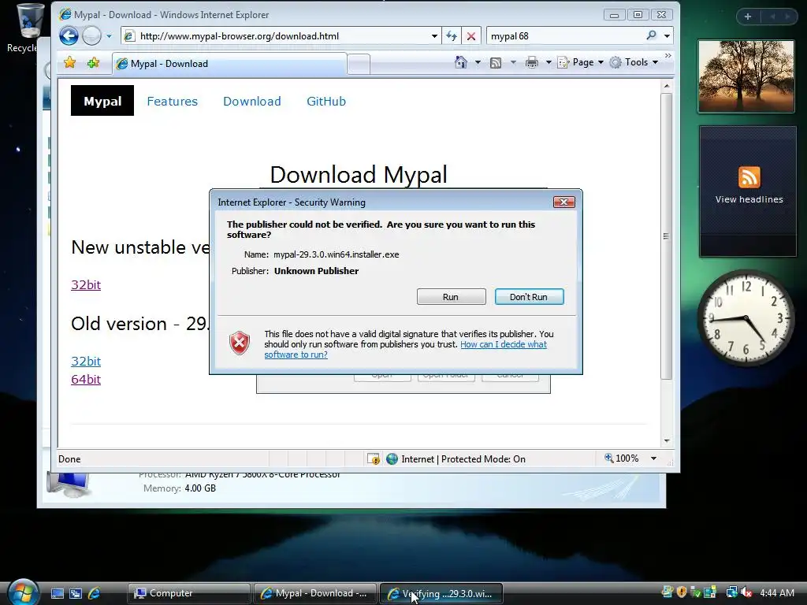Click the red shield warning icon

pos(240,343)
